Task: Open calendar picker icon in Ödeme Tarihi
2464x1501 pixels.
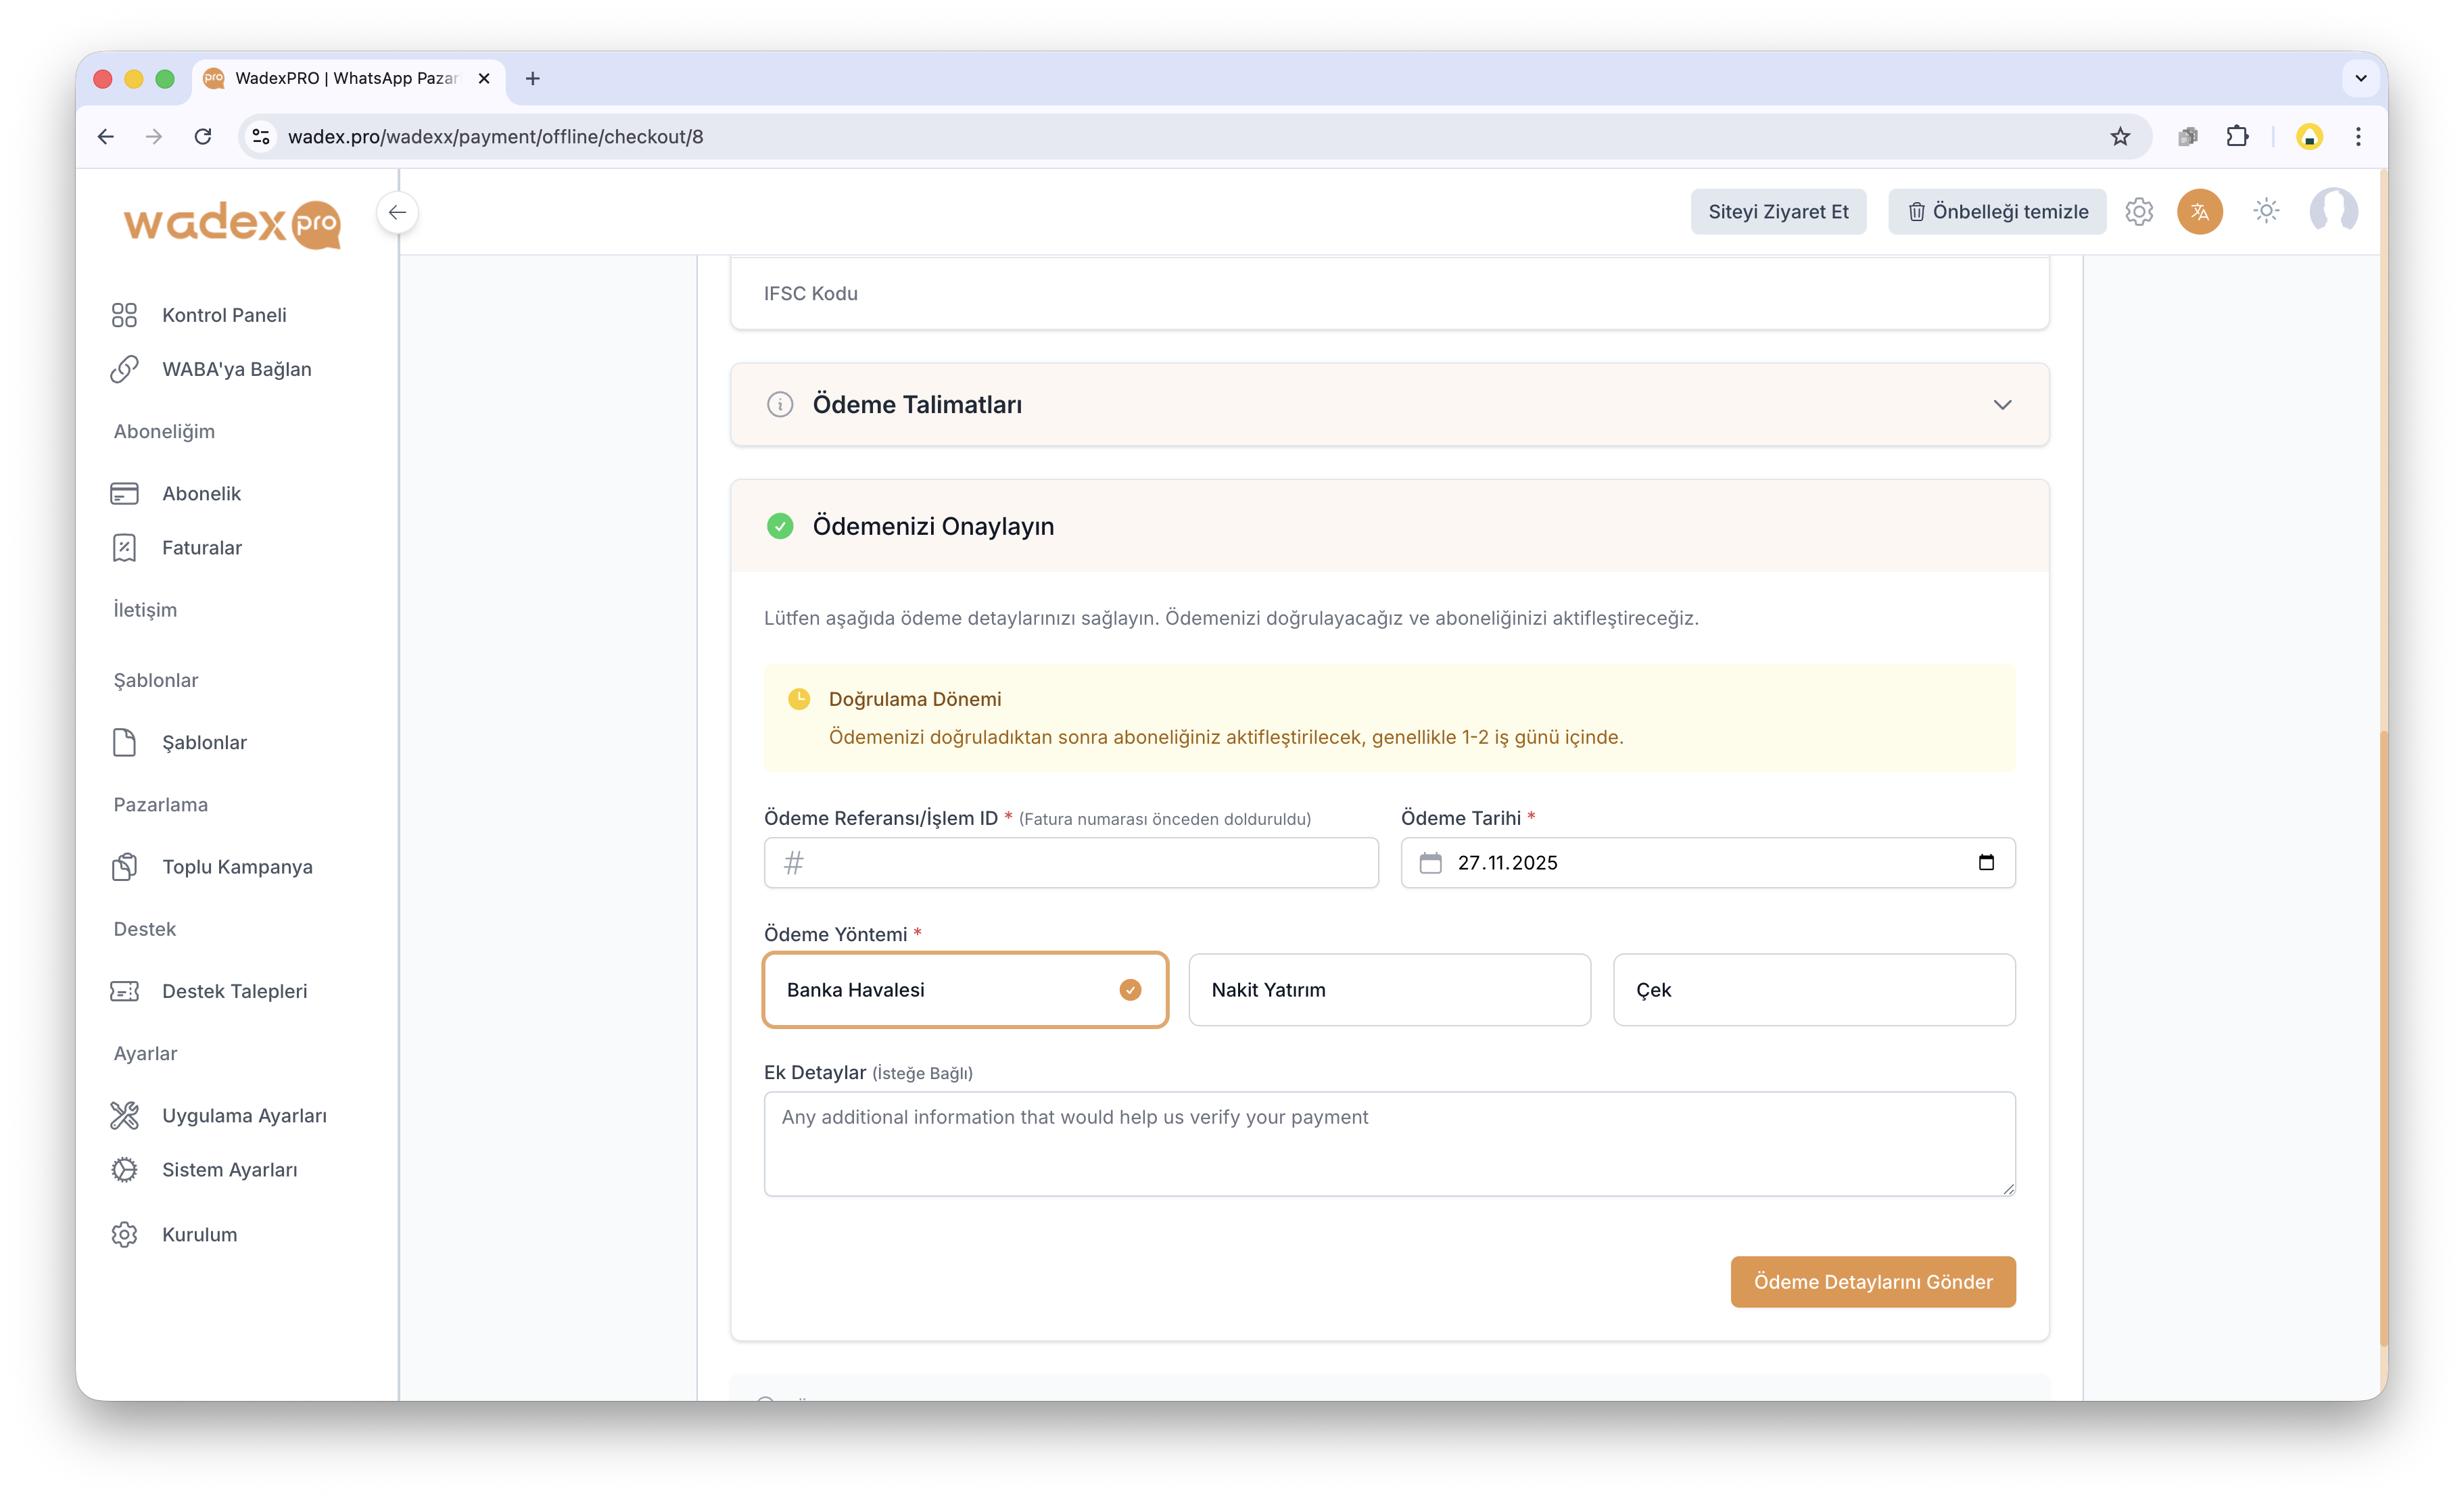Action: (x=1986, y=862)
